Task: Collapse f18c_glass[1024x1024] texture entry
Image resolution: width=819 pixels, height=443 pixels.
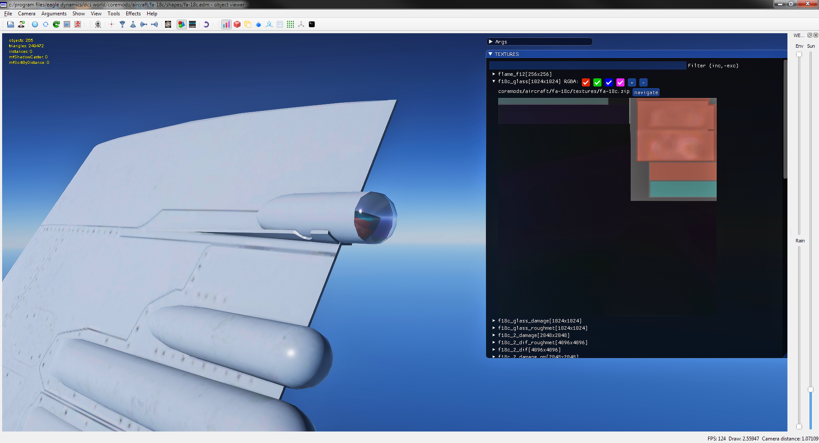Action: tap(494, 81)
